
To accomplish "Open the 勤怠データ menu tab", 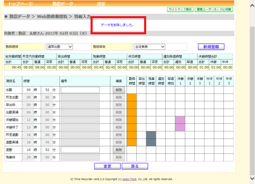I will click(x=63, y=3).
